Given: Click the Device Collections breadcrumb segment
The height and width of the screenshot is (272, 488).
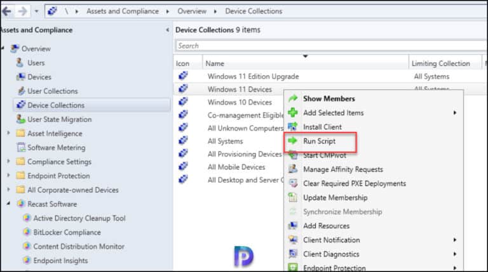Looking at the screenshot, I should coord(254,11).
